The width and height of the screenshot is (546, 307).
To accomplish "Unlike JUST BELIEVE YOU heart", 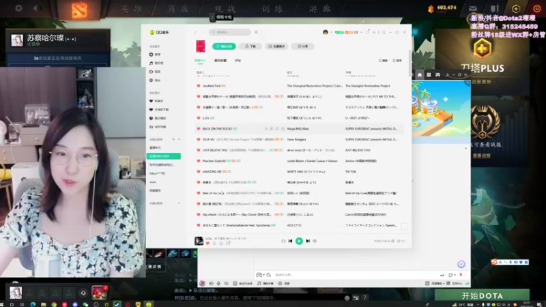I will click(199, 150).
